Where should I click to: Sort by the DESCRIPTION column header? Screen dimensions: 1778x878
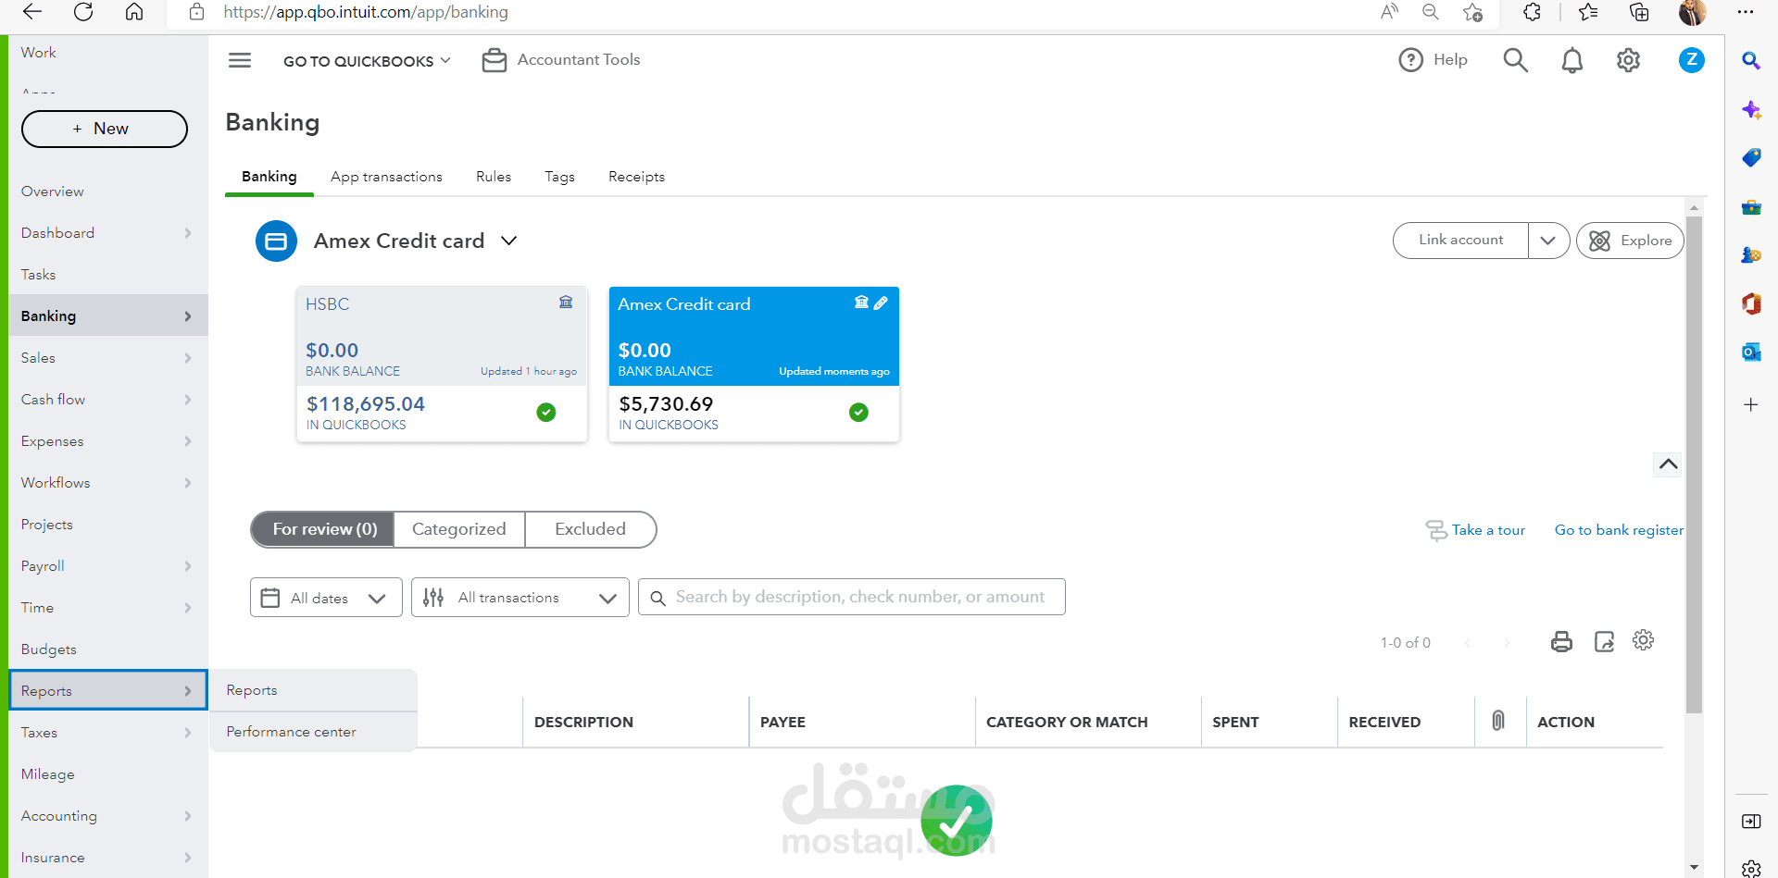coord(583,722)
